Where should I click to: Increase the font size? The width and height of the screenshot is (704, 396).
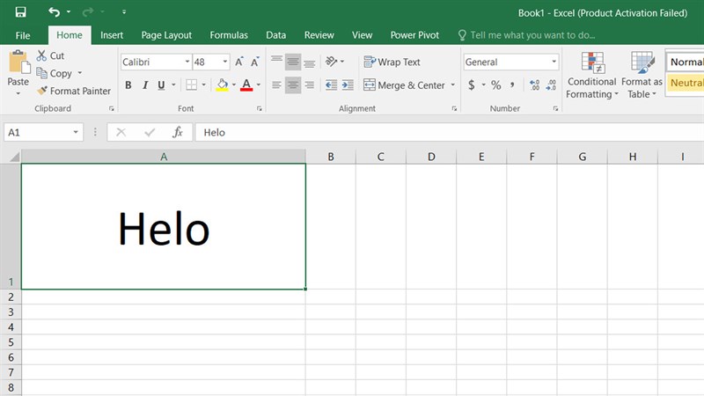click(239, 62)
